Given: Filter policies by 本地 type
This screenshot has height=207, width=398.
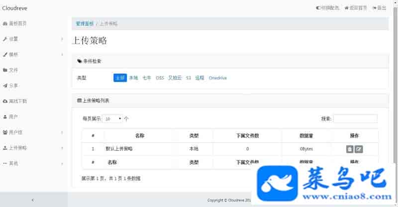Looking at the screenshot, I should click(x=133, y=78).
